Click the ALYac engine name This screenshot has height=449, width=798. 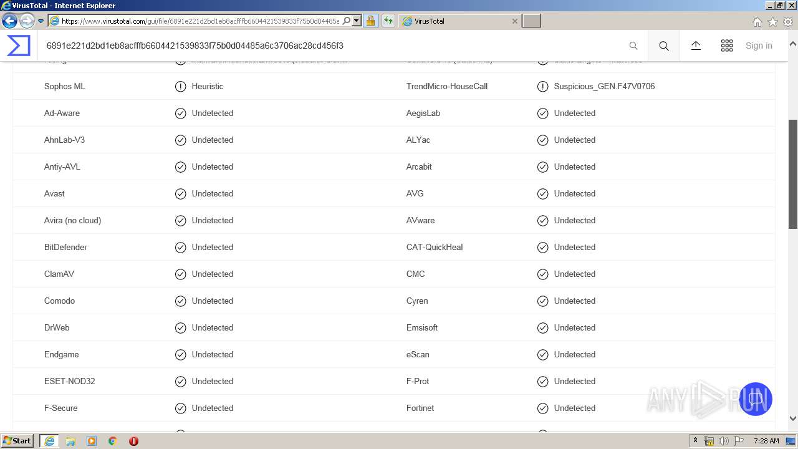tap(418, 140)
